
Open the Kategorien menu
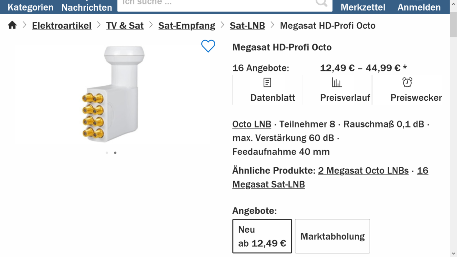pos(30,7)
